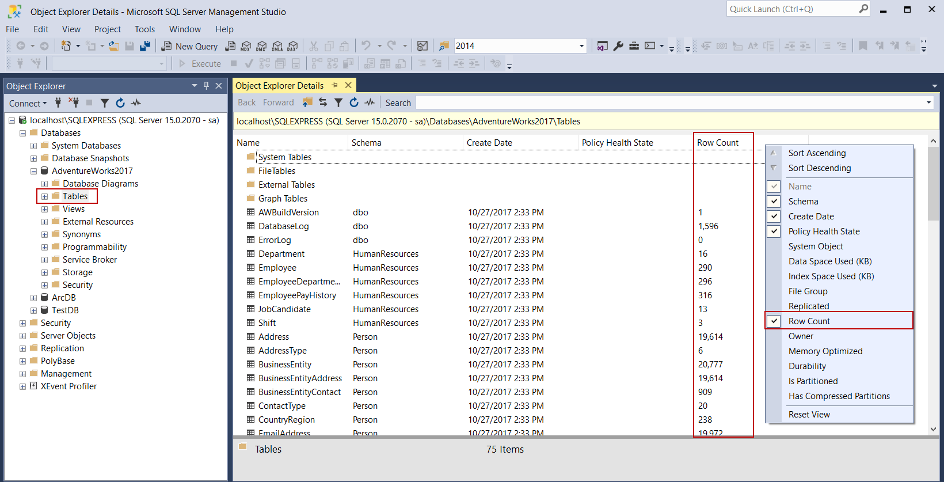
Task: Click the Up folder icon in Details toolbar
Action: click(307, 103)
